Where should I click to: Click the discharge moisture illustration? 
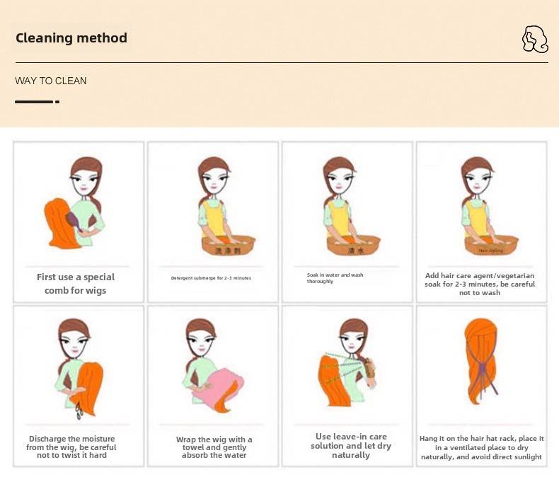79,369
